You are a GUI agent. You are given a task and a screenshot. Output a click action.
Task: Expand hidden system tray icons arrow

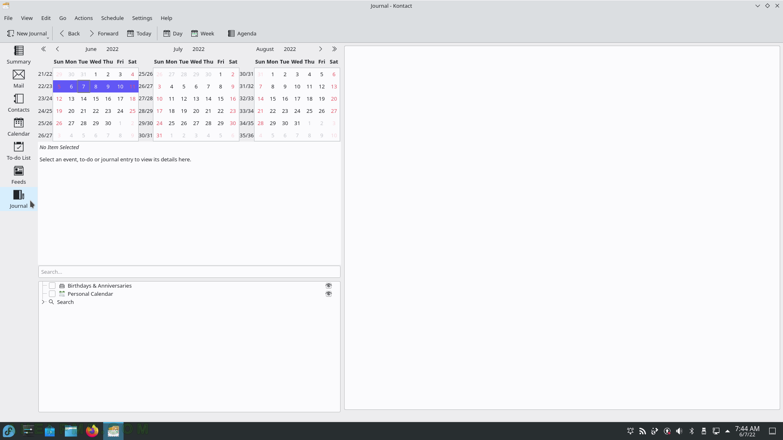point(728,431)
